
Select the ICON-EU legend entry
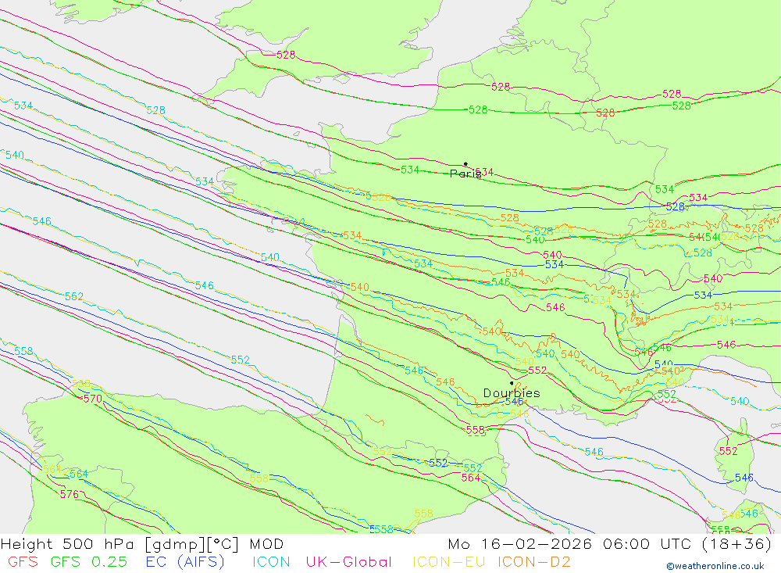pyautogui.click(x=449, y=562)
